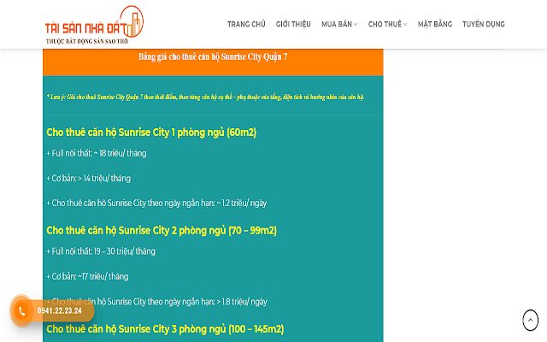
Task: Go to the Giới Thiệu page
Action: click(x=293, y=24)
